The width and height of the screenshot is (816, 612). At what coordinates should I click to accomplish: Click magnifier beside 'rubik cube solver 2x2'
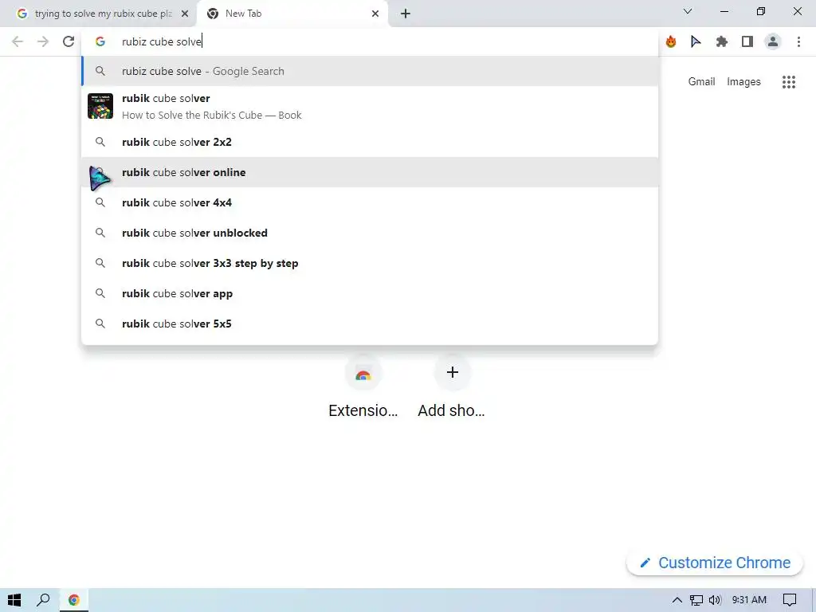coord(100,142)
